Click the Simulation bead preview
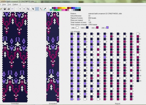146x105 pixels. 53,57
